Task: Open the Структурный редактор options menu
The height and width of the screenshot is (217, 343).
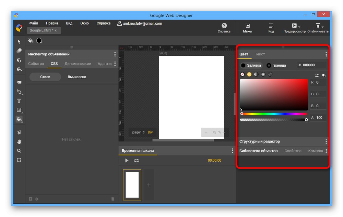Action: [326, 141]
